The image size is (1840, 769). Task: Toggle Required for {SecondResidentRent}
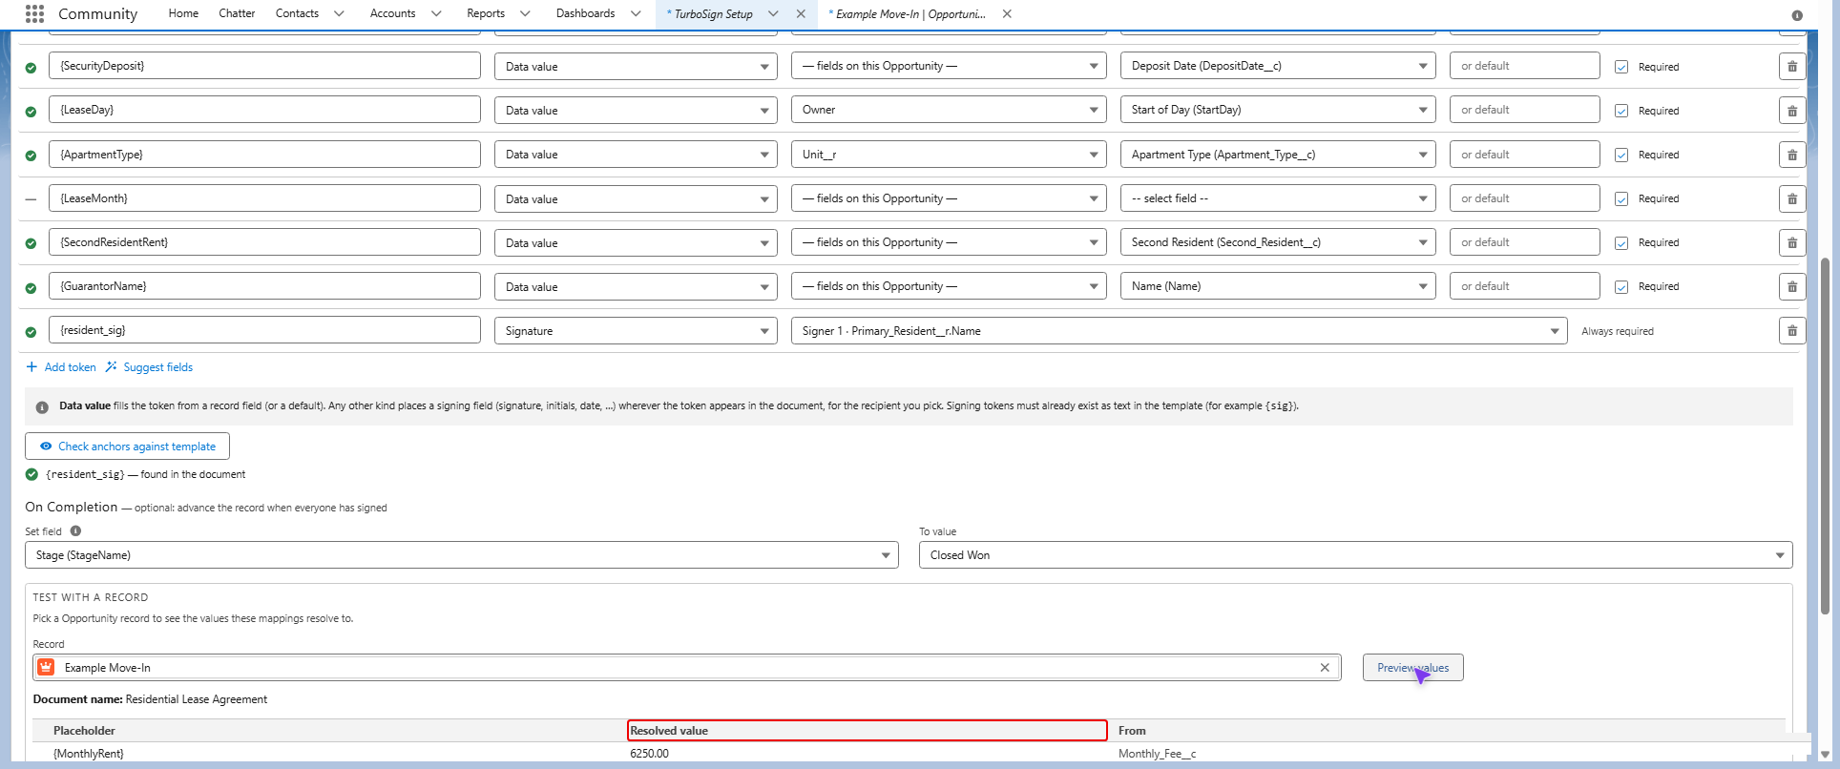click(x=1621, y=242)
